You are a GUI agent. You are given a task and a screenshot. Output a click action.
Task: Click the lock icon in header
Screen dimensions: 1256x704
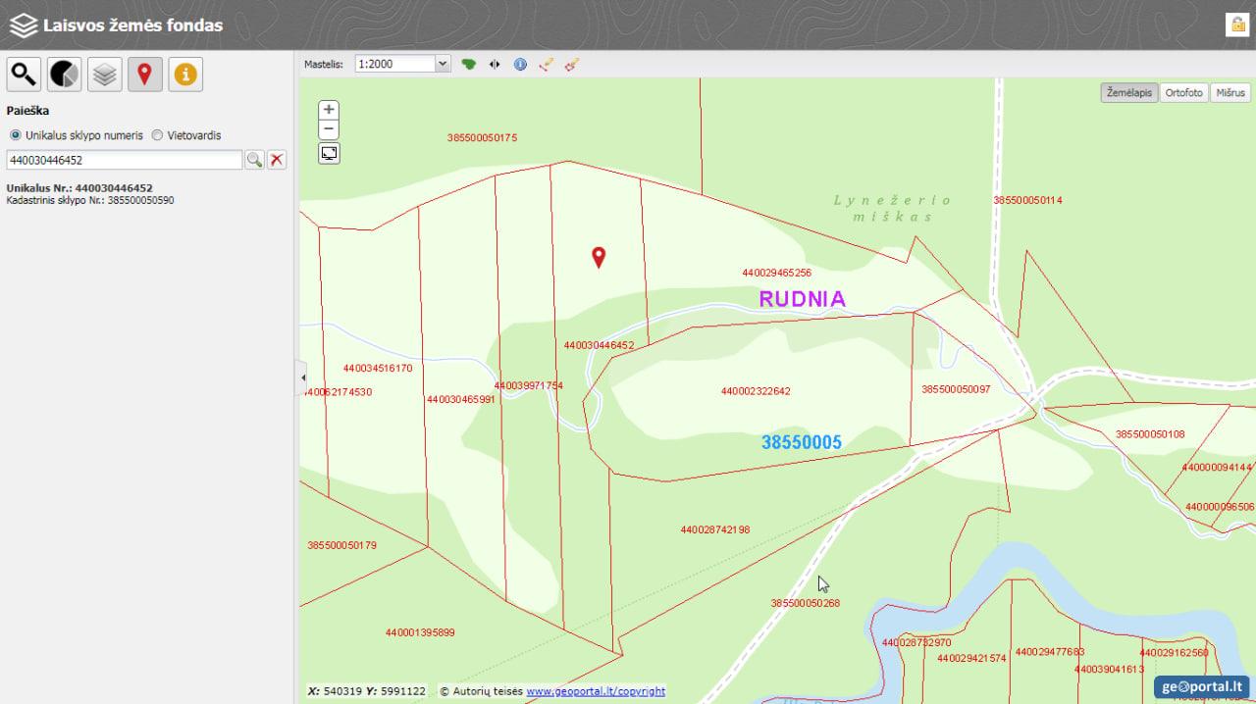(1235, 25)
